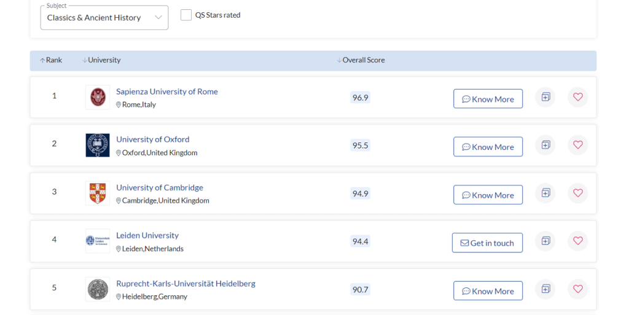Screen dimensions: 629x315
Task: Click rank number 4 for Leiden University
Action: [54, 239]
